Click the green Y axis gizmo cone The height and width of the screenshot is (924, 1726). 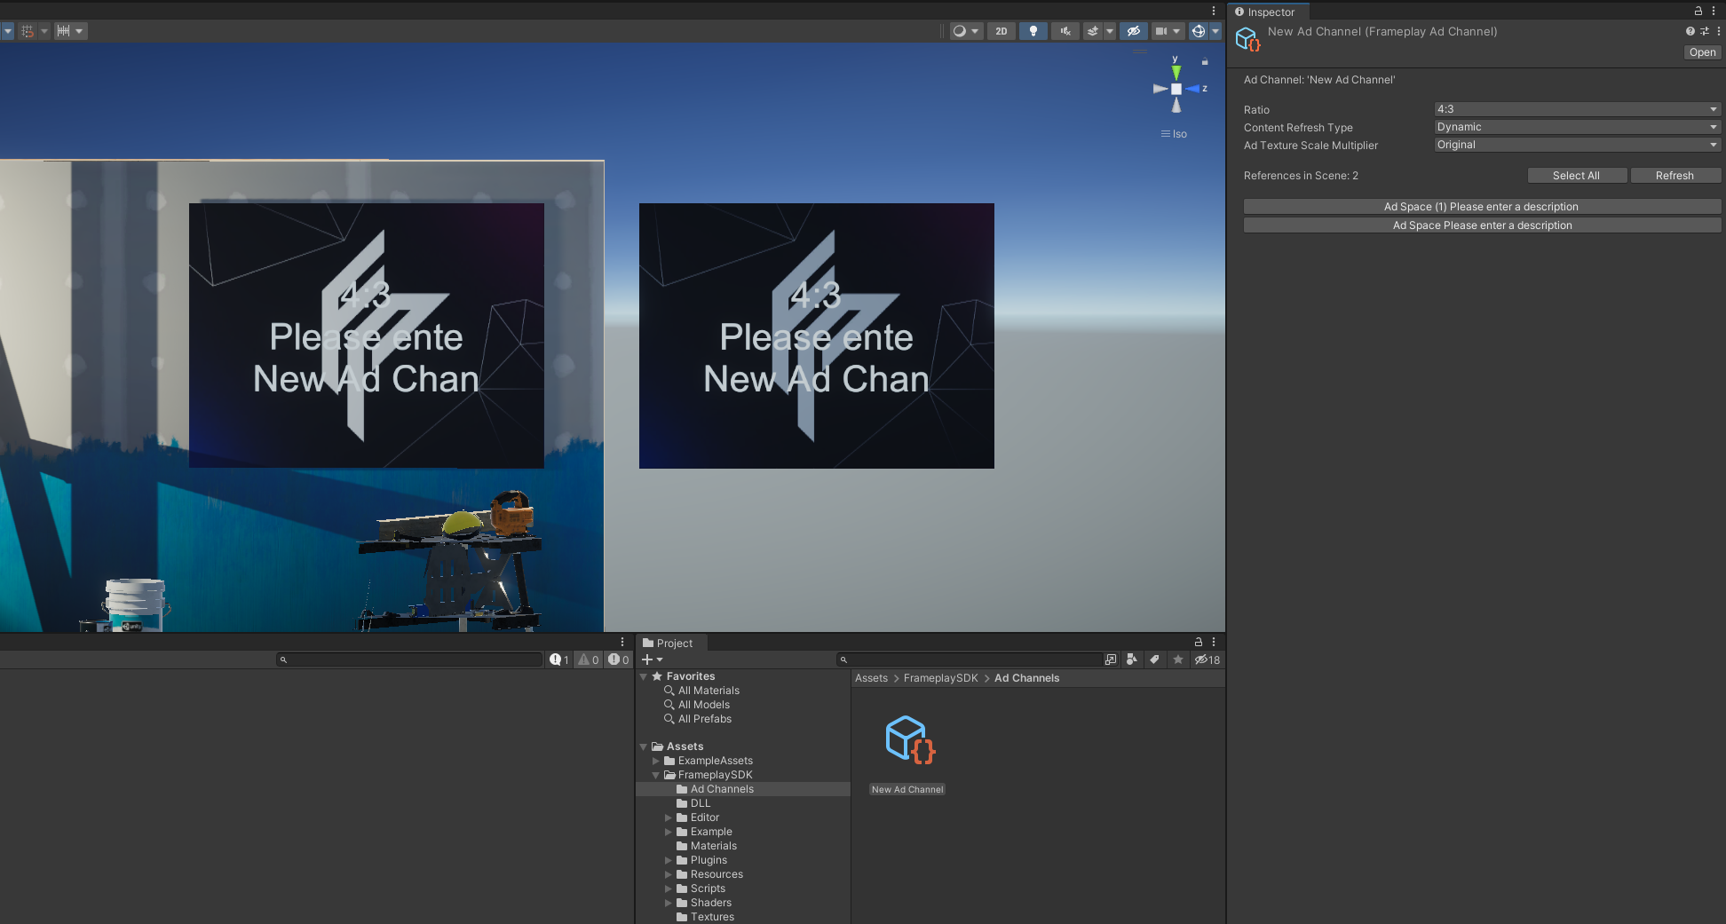tap(1176, 71)
